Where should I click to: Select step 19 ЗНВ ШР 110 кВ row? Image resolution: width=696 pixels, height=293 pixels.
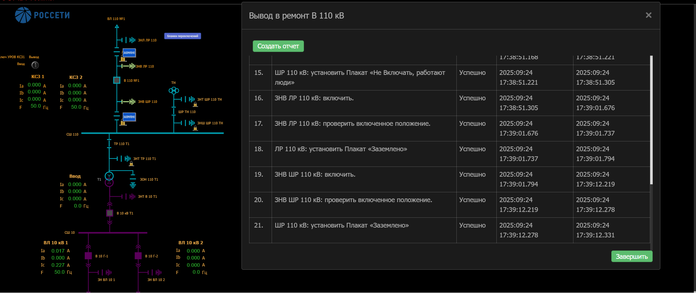(x=364, y=179)
